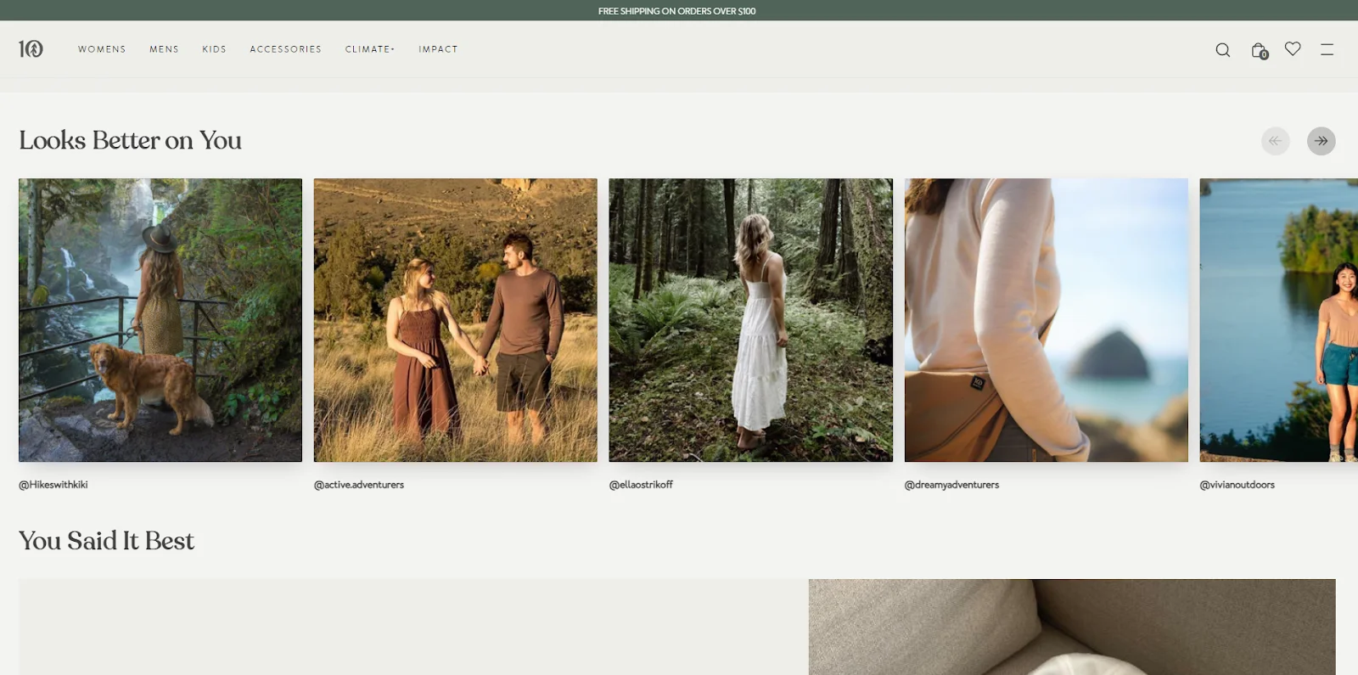1358x675 pixels.
Task: Open the Impact menu item
Action: tap(438, 49)
